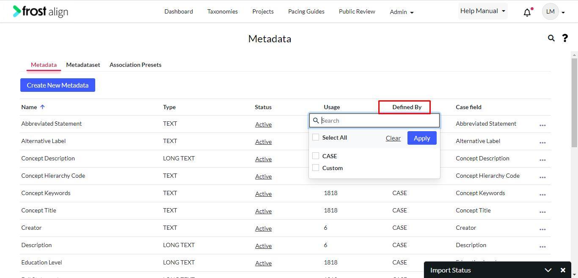Click Create New Metadata button
Screen dimensions: 578x278
click(58, 85)
